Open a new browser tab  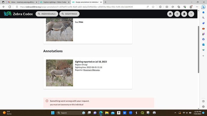105,2
